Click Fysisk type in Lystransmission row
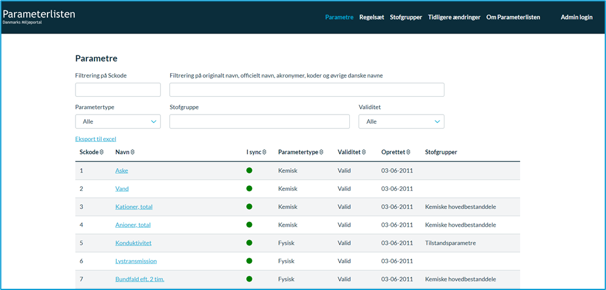This screenshot has width=606, height=290. tap(287, 261)
